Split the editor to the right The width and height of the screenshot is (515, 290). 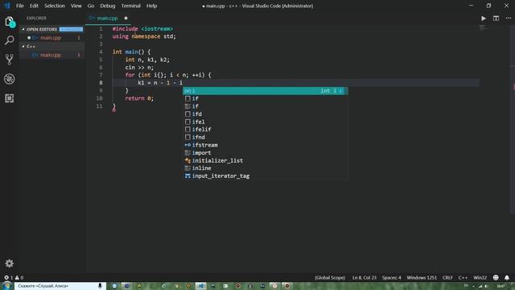click(496, 19)
